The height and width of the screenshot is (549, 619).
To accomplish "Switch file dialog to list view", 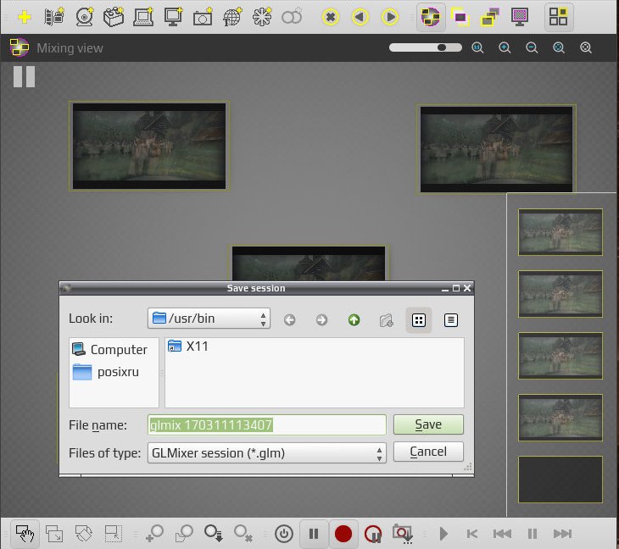I will [x=418, y=320].
